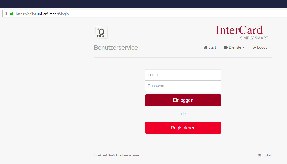Click the Benutzerservice heading
The width and height of the screenshot is (287, 164).
(x=116, y=48)
